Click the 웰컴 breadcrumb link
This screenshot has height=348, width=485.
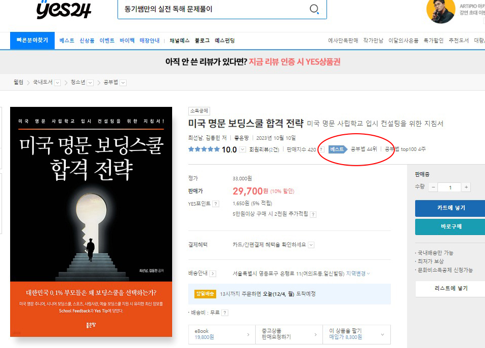tap(19, 82)
